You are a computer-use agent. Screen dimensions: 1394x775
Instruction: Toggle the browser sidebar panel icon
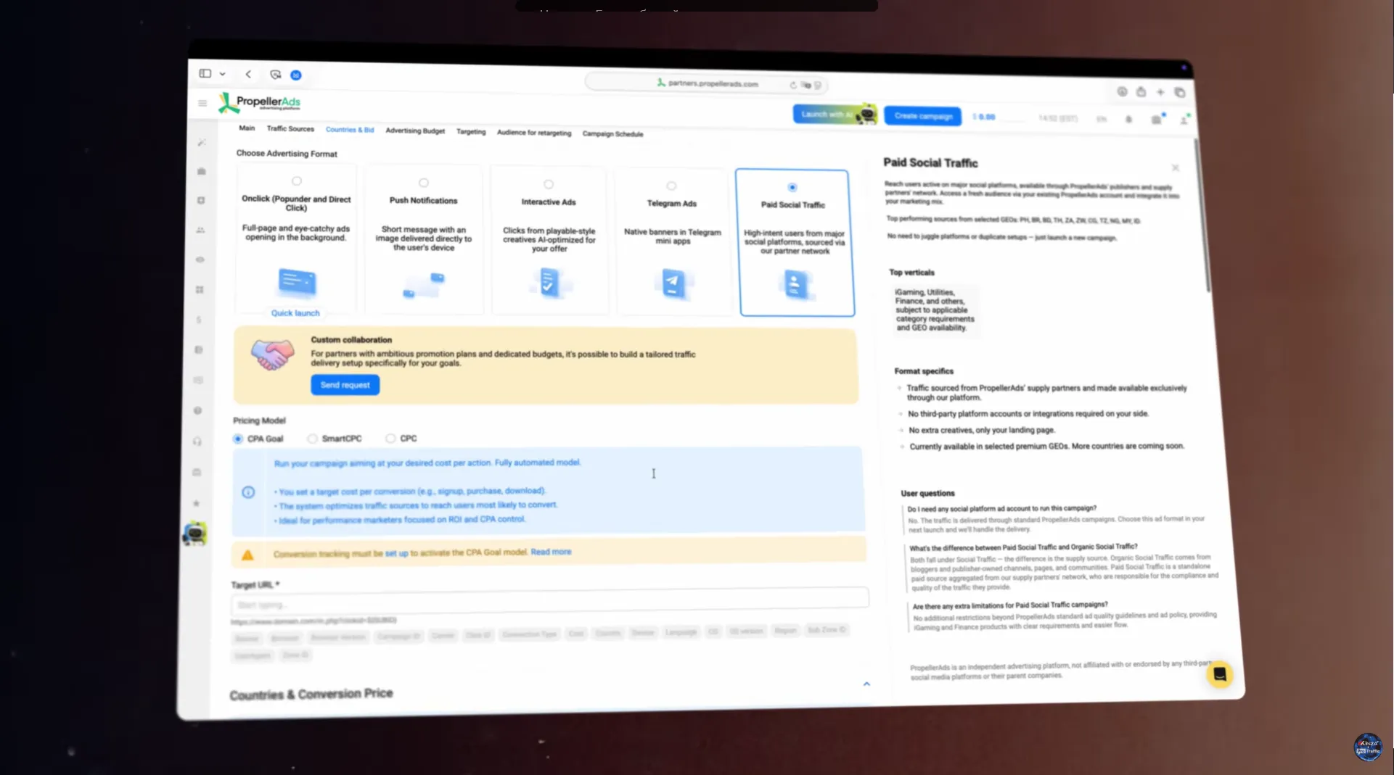click(x=205, y=73)
